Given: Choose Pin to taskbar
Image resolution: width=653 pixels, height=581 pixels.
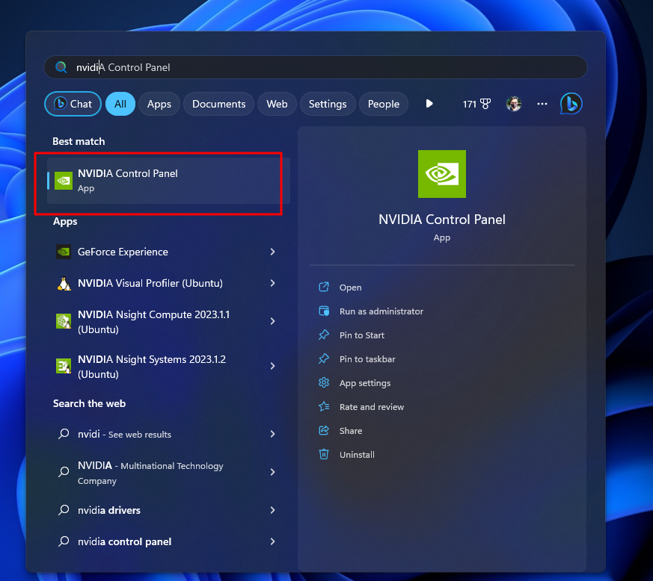Looking at the screenshot, I should pos(367,359).
